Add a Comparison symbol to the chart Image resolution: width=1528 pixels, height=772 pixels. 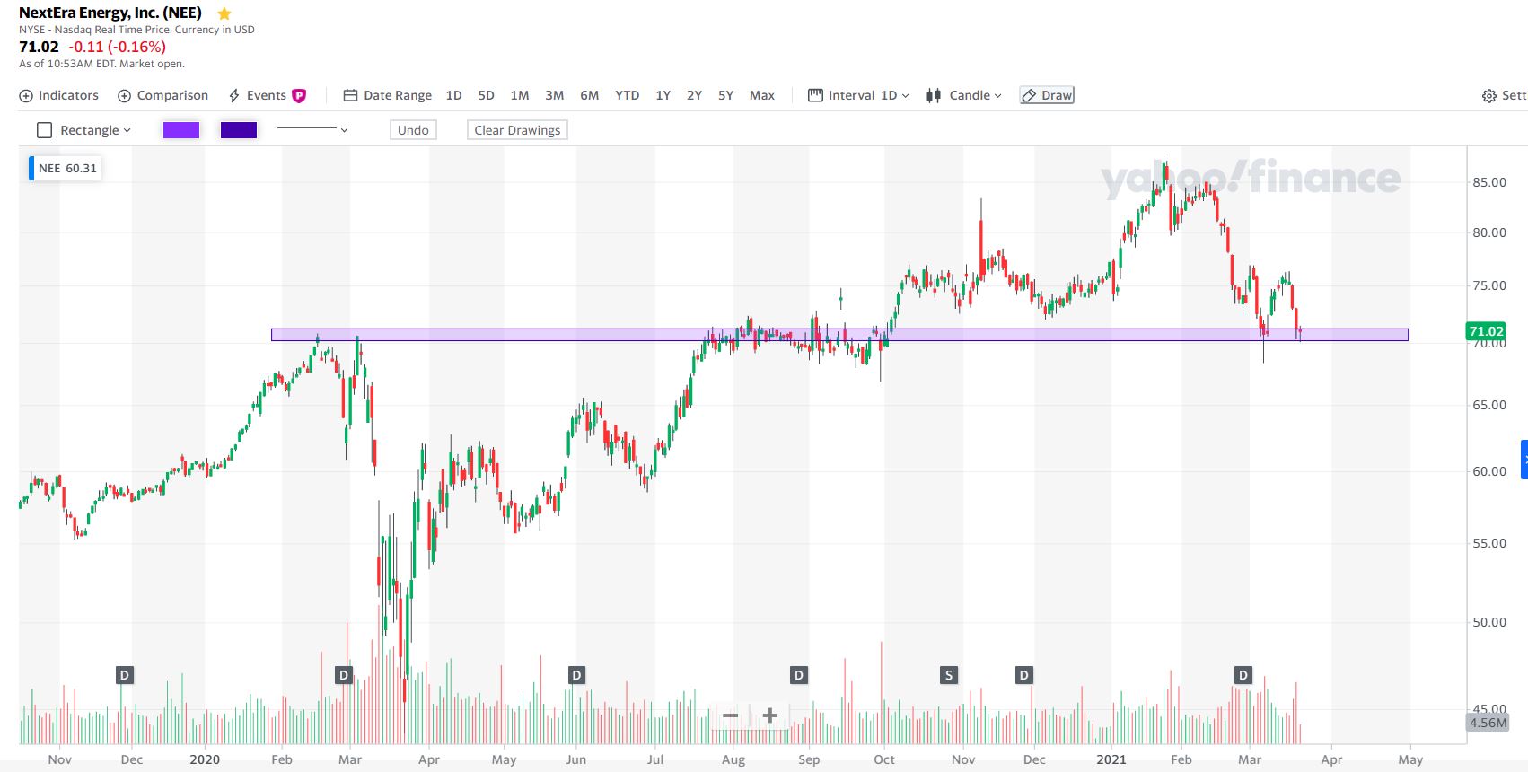pyautogui.click(x=163, y=95)
